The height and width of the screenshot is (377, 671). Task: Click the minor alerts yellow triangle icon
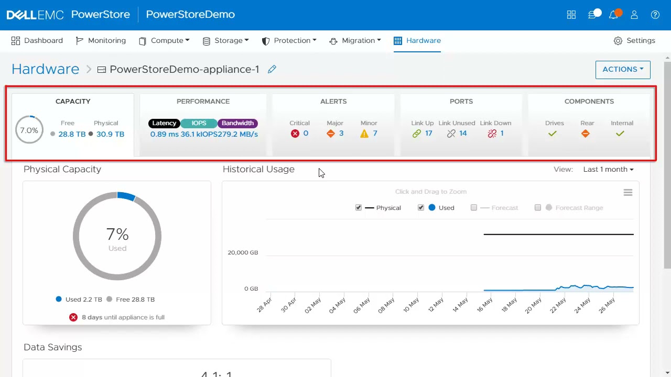[364, 134]
